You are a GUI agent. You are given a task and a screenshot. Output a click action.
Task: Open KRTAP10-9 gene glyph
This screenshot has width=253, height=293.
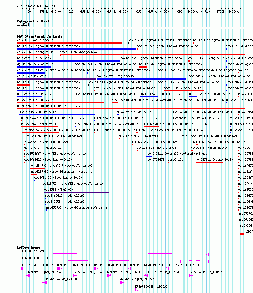[x=96, y=268]
